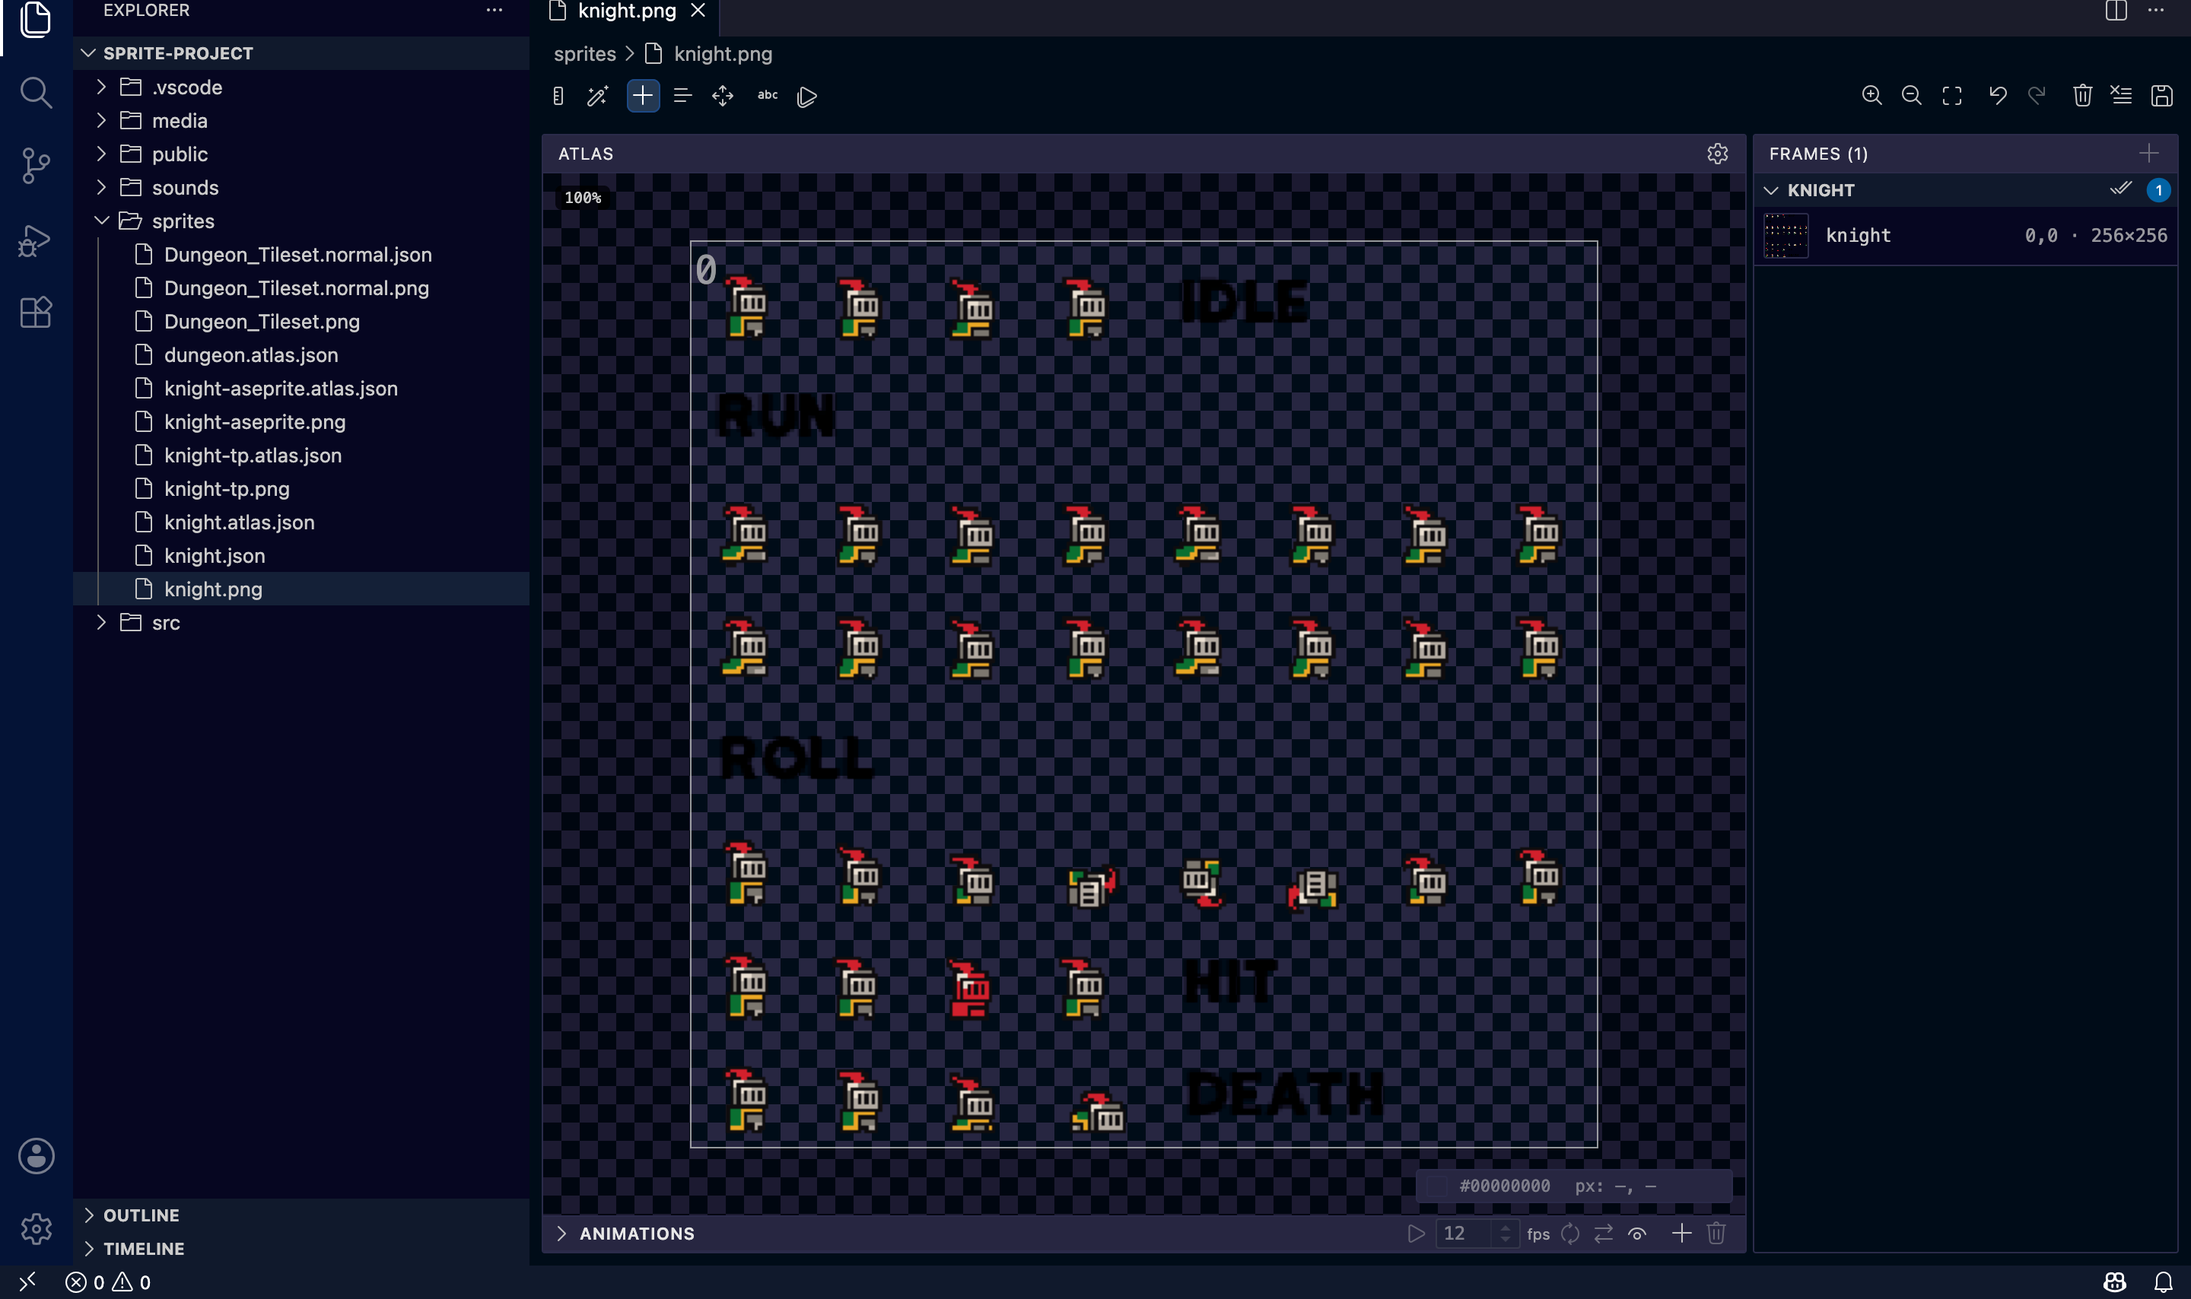This screenshot has width=2191, height=1299.
Task: Open the Search view in activity bar
Action: point(36,92)
